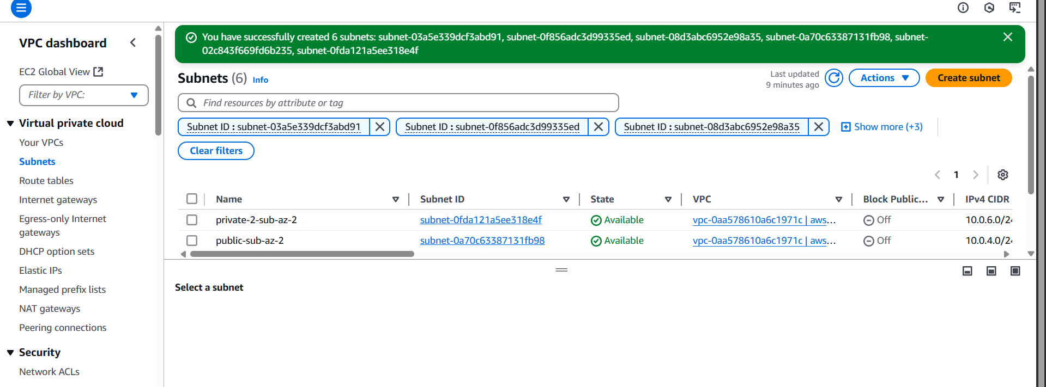The height and width of the screenshot is (387, 1046).
Task: Open VPC link in private-2-sub-az-2 row
Action: pos(764,220)
